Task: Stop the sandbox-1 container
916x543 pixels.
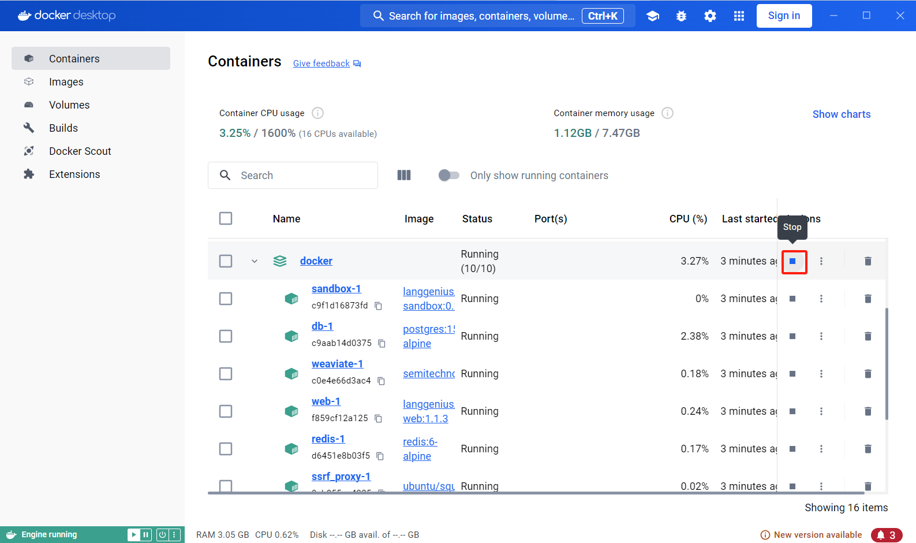Action: click(x=793, y=299)
